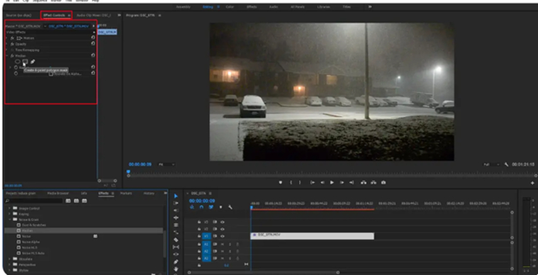Reset the Motion effect parameters

[x=92, y=38]
